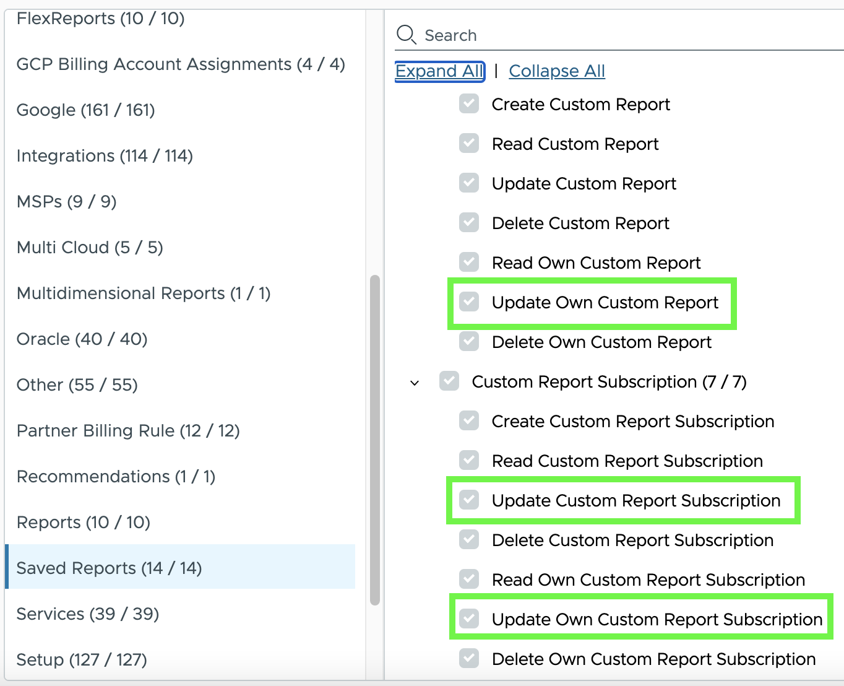The height and width of the screenshot is (686, 844).
Task: Toggle Update Custom Report Subscription checkbox
Action: (469, 500)
